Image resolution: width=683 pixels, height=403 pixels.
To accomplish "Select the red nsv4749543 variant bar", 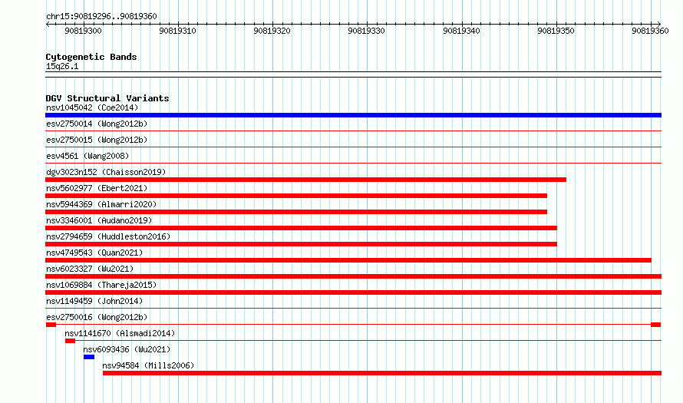I will click(348, 260).
